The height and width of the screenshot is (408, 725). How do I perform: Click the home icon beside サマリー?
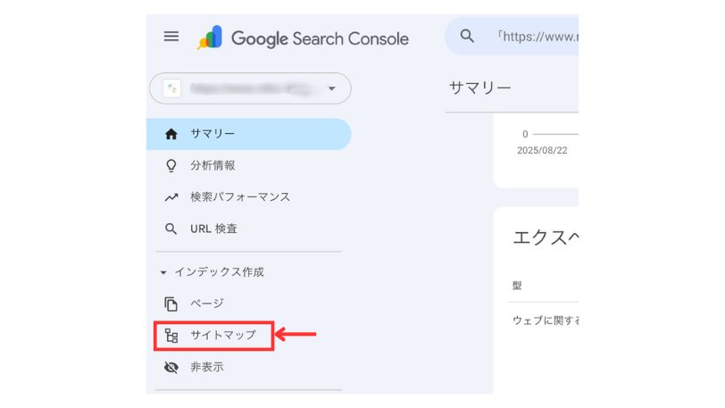(x=171, y=134)
